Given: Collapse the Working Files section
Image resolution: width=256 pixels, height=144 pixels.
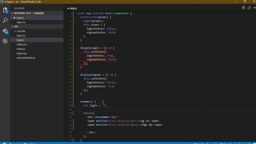Looking at the screenshot, I should [12, 13].
